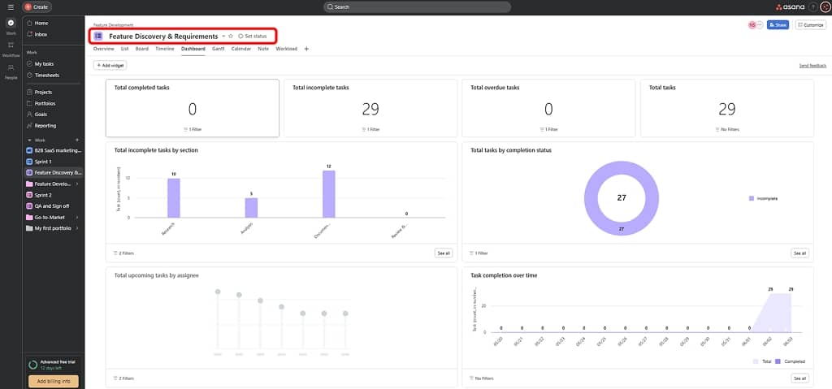
Task: Open 1 Filter on Total overdue tasks
Action: click(548, 129)
